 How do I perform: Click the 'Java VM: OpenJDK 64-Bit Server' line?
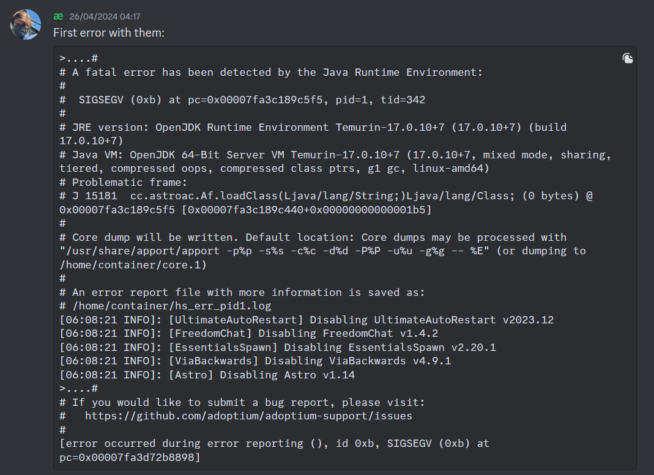point(335,155)
